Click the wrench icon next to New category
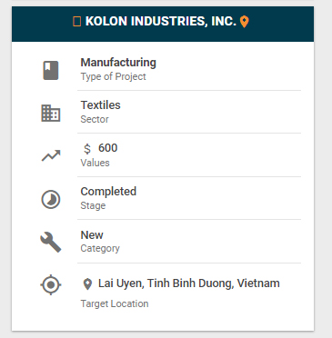The image size is (332, 338). [51, 243]
